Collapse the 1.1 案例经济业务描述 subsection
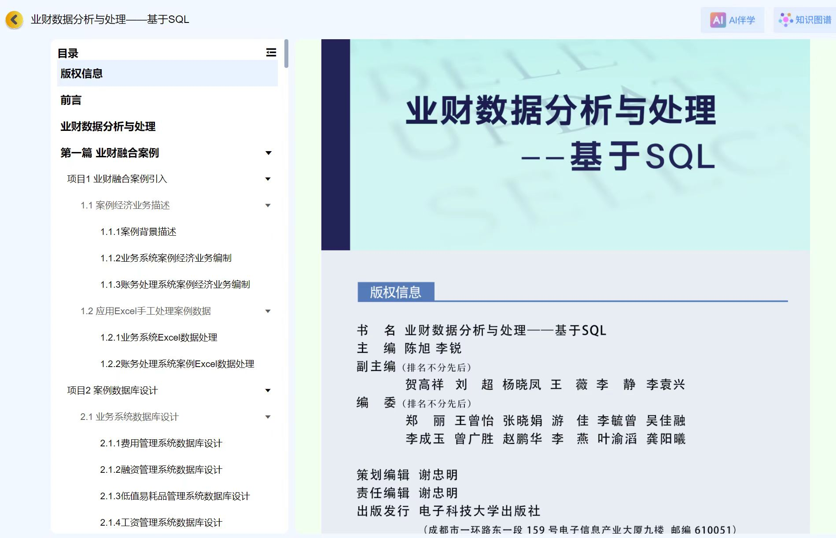 (x=269, y=205)
